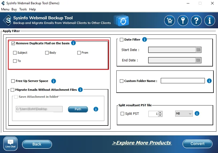This screenshot has width=218, height=153.
Task: Open Explore More Products link
Action: click(142, 143)
